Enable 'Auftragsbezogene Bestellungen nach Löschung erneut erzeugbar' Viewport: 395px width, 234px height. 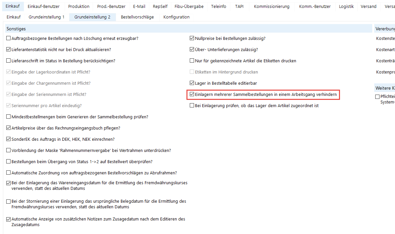click(8, 38)
